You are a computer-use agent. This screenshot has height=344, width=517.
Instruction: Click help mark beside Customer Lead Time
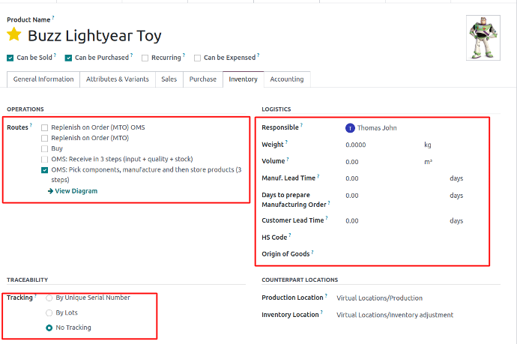click(327, 218)
